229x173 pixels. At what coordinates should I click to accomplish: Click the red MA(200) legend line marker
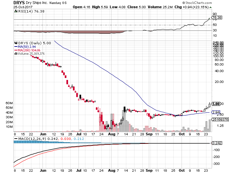[x=15, y=50]
